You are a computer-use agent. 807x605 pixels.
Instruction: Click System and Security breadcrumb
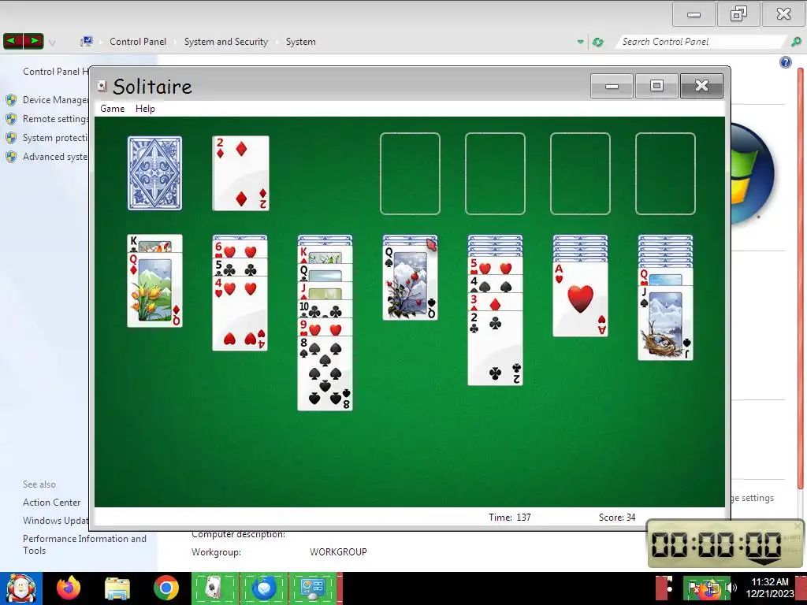point(226,42)
